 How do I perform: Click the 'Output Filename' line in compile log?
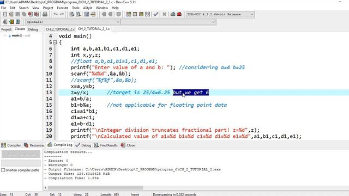(133, 169)
